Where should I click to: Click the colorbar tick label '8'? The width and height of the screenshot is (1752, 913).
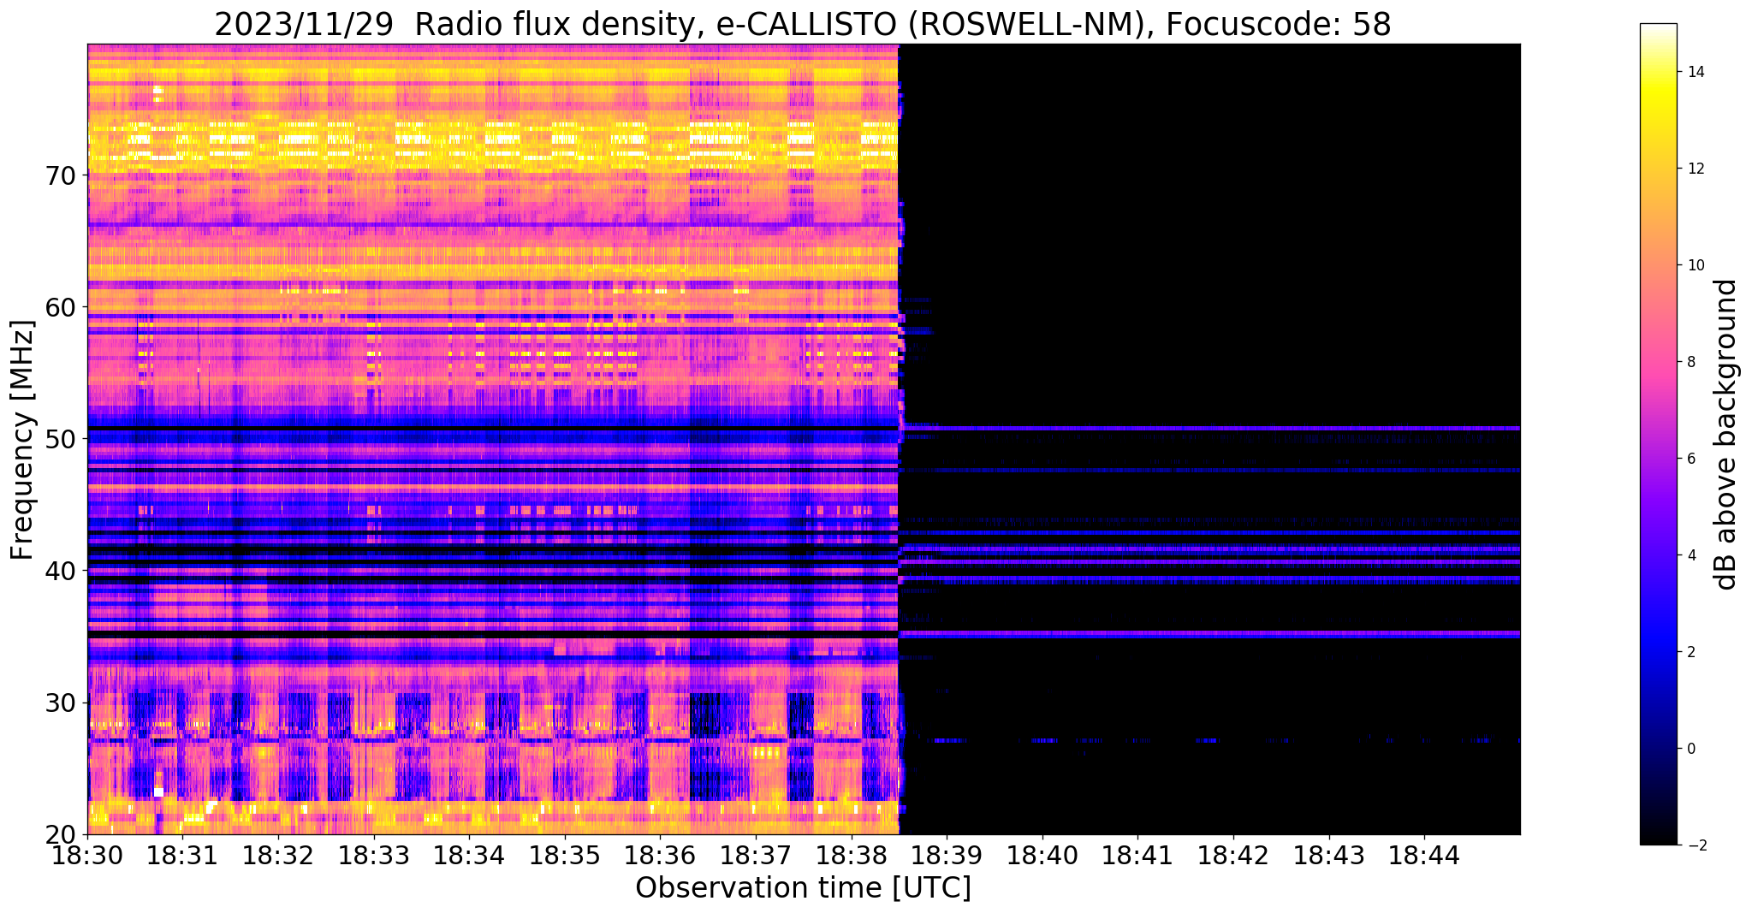coord(1690,362)
